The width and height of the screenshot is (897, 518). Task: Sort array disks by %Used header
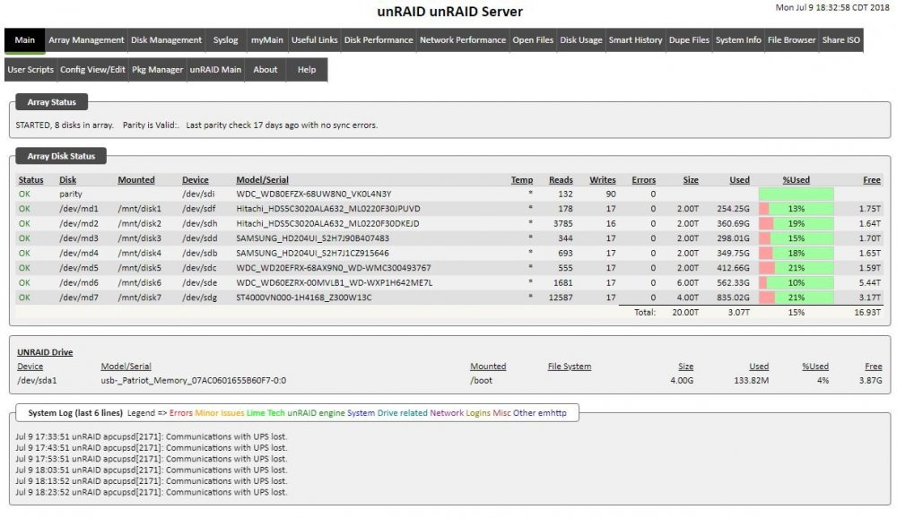(796, 179)
